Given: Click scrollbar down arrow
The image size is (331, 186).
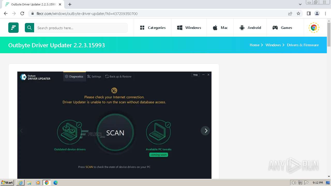Looking at the screenshot, I should [329, 177].
